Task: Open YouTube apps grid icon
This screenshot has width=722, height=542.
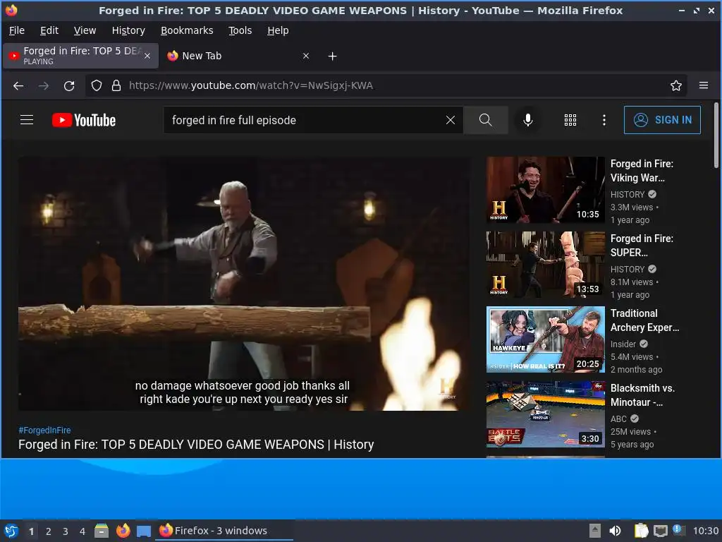Action: pos(570,120)
